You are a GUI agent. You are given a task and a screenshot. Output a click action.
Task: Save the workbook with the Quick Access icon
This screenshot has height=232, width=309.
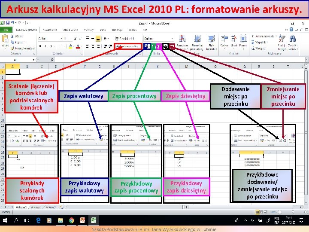tap(8, 23)
